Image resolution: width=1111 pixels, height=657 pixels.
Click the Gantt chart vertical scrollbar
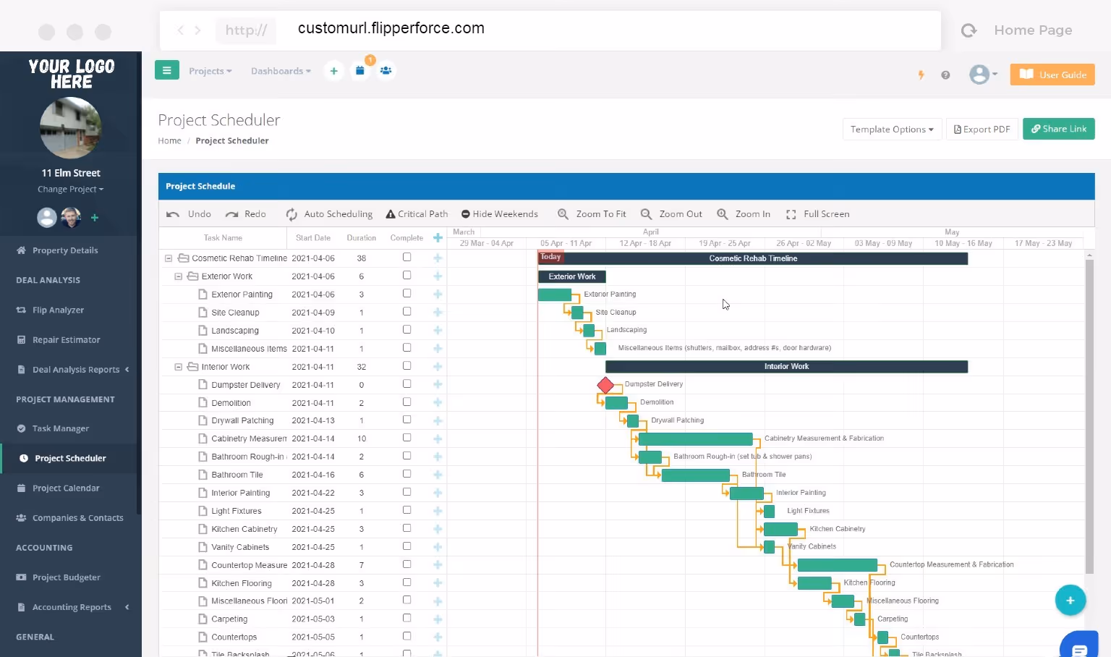(x=1089, y=416)
